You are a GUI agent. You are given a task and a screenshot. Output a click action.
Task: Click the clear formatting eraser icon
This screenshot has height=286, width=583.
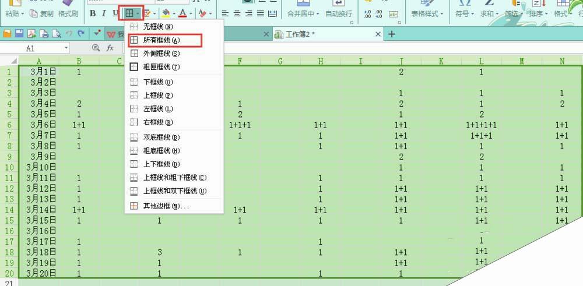202,14
